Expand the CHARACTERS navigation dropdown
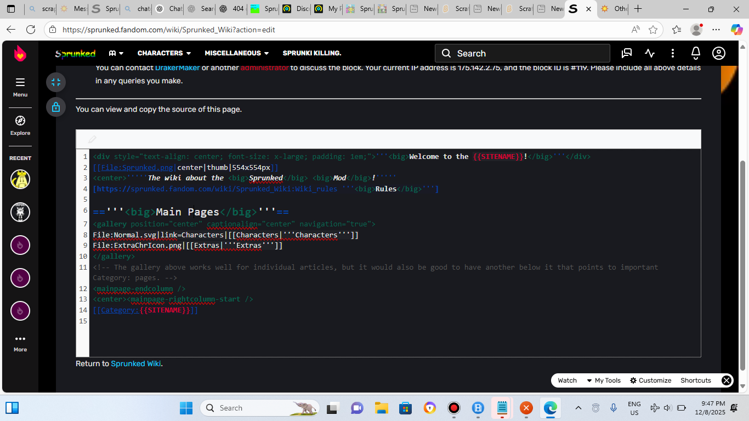749x421 pixels. coord(164,53)
